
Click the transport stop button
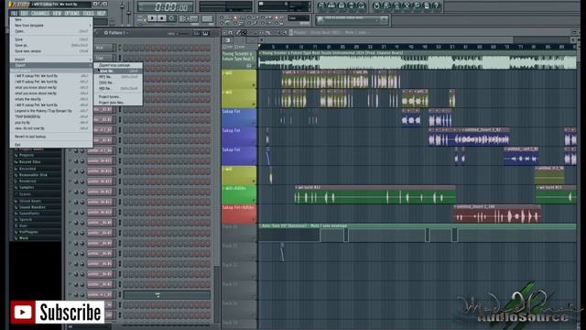point(161,18)
